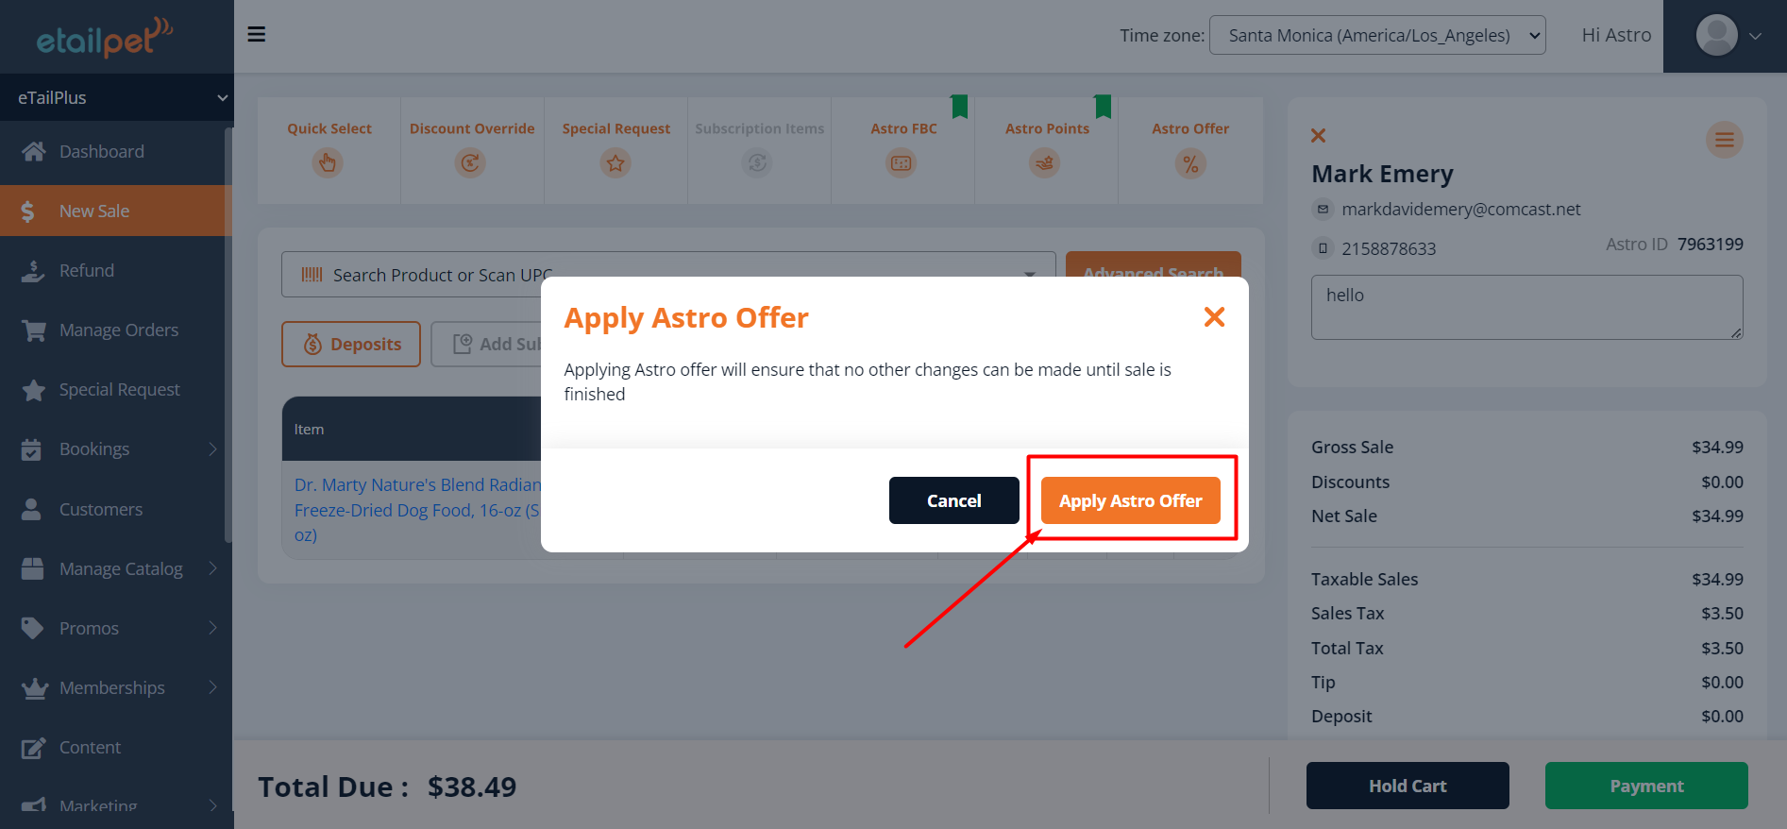Click the green Payment button
Image resolution: width=1787 pixels, height=829 pixels.
[x=1645, y=786]
